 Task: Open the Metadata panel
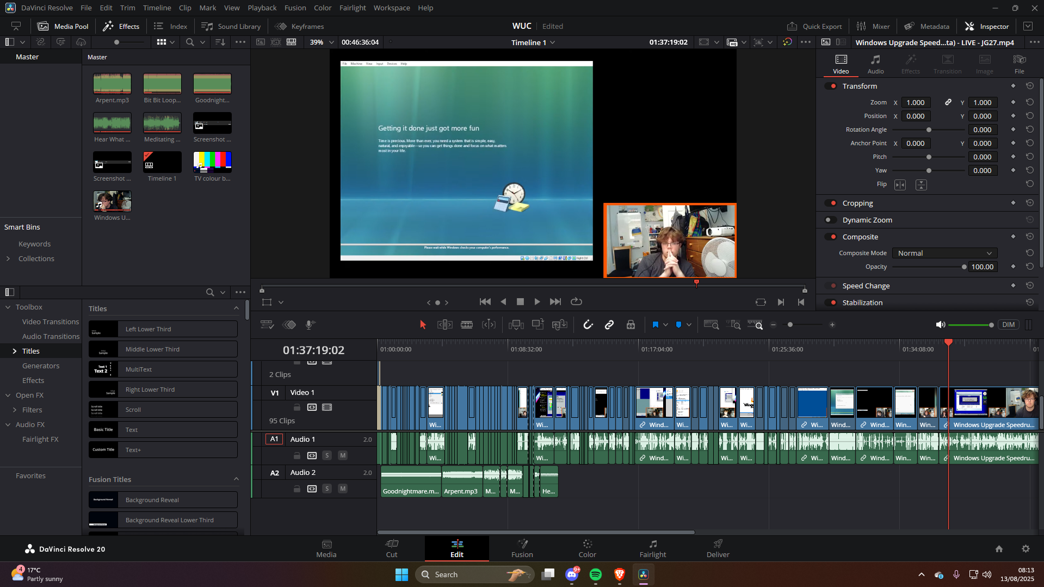tap(926, 26)
